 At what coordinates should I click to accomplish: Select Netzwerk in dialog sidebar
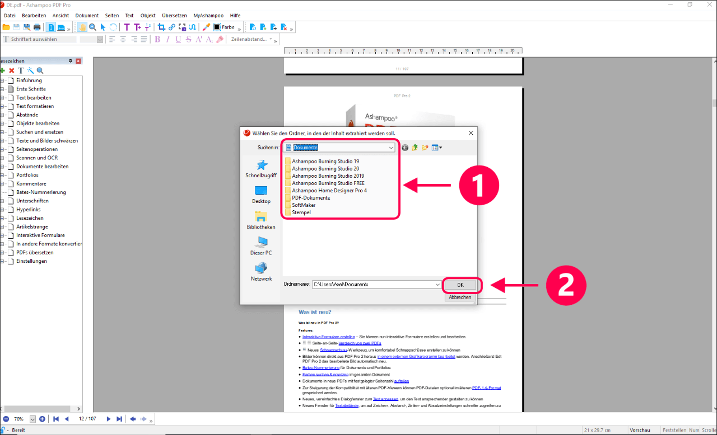(x=261, y=271)
